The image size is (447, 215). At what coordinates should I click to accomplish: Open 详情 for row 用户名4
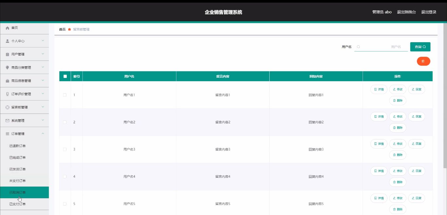pos(379,171)
